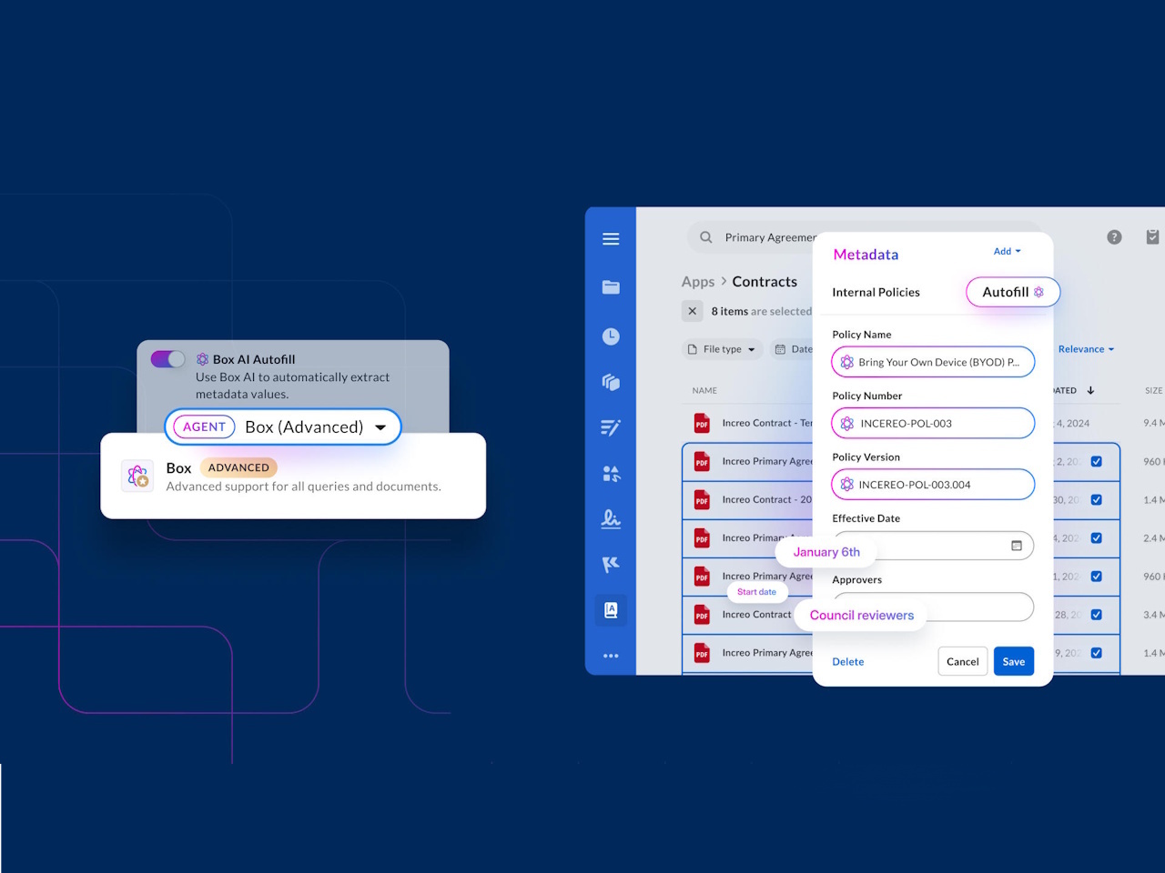Open the signature icon in the sidebar
This screenshot has height=873, width=1165.
coord(611,518)
